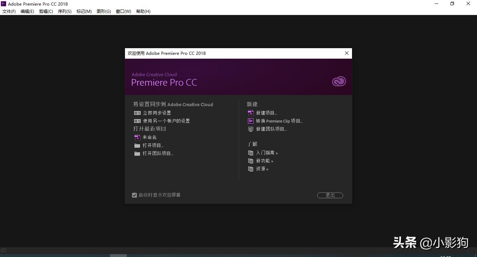The image size is (477, 257).
Task: Click the 新功能 document icon
Action: pos(250,161)
